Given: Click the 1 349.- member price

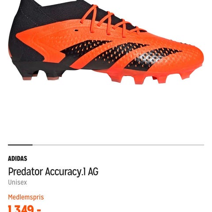Looking at the screenshot, I should (x=24, y=208).
